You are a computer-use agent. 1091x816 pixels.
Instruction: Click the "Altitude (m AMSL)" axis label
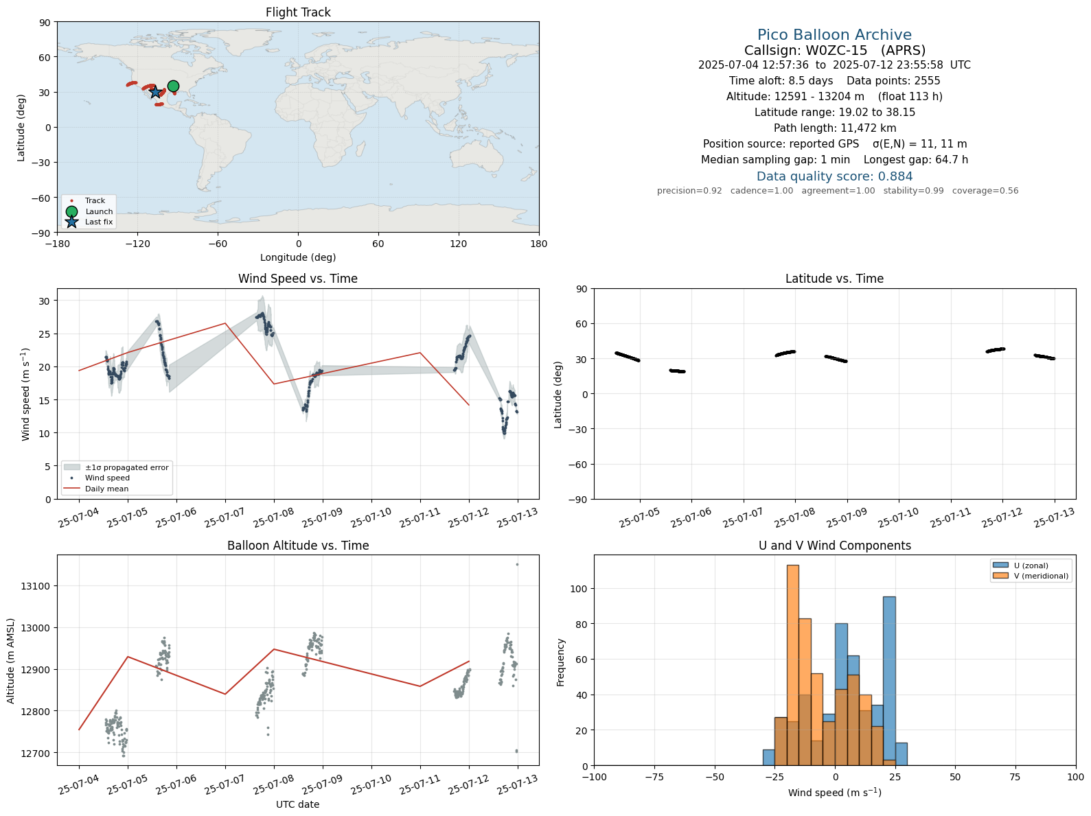11,660
